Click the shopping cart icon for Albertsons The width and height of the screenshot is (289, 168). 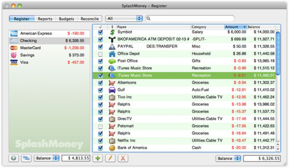(x=112, y=83)
